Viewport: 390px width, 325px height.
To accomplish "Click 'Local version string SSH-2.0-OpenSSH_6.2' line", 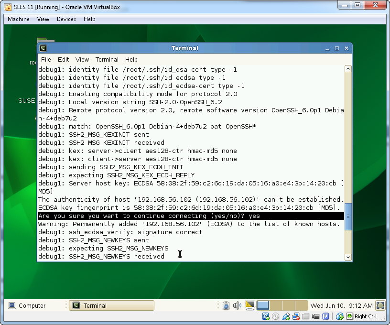I will [x=130, y=102].
